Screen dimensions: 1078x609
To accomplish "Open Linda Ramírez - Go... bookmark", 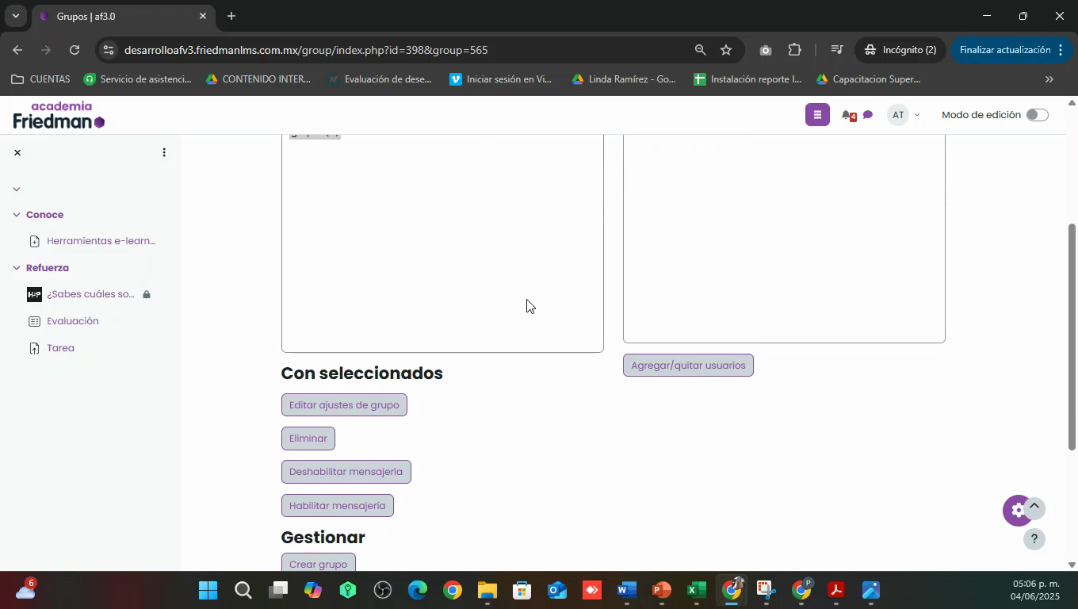I will (624, 79).
